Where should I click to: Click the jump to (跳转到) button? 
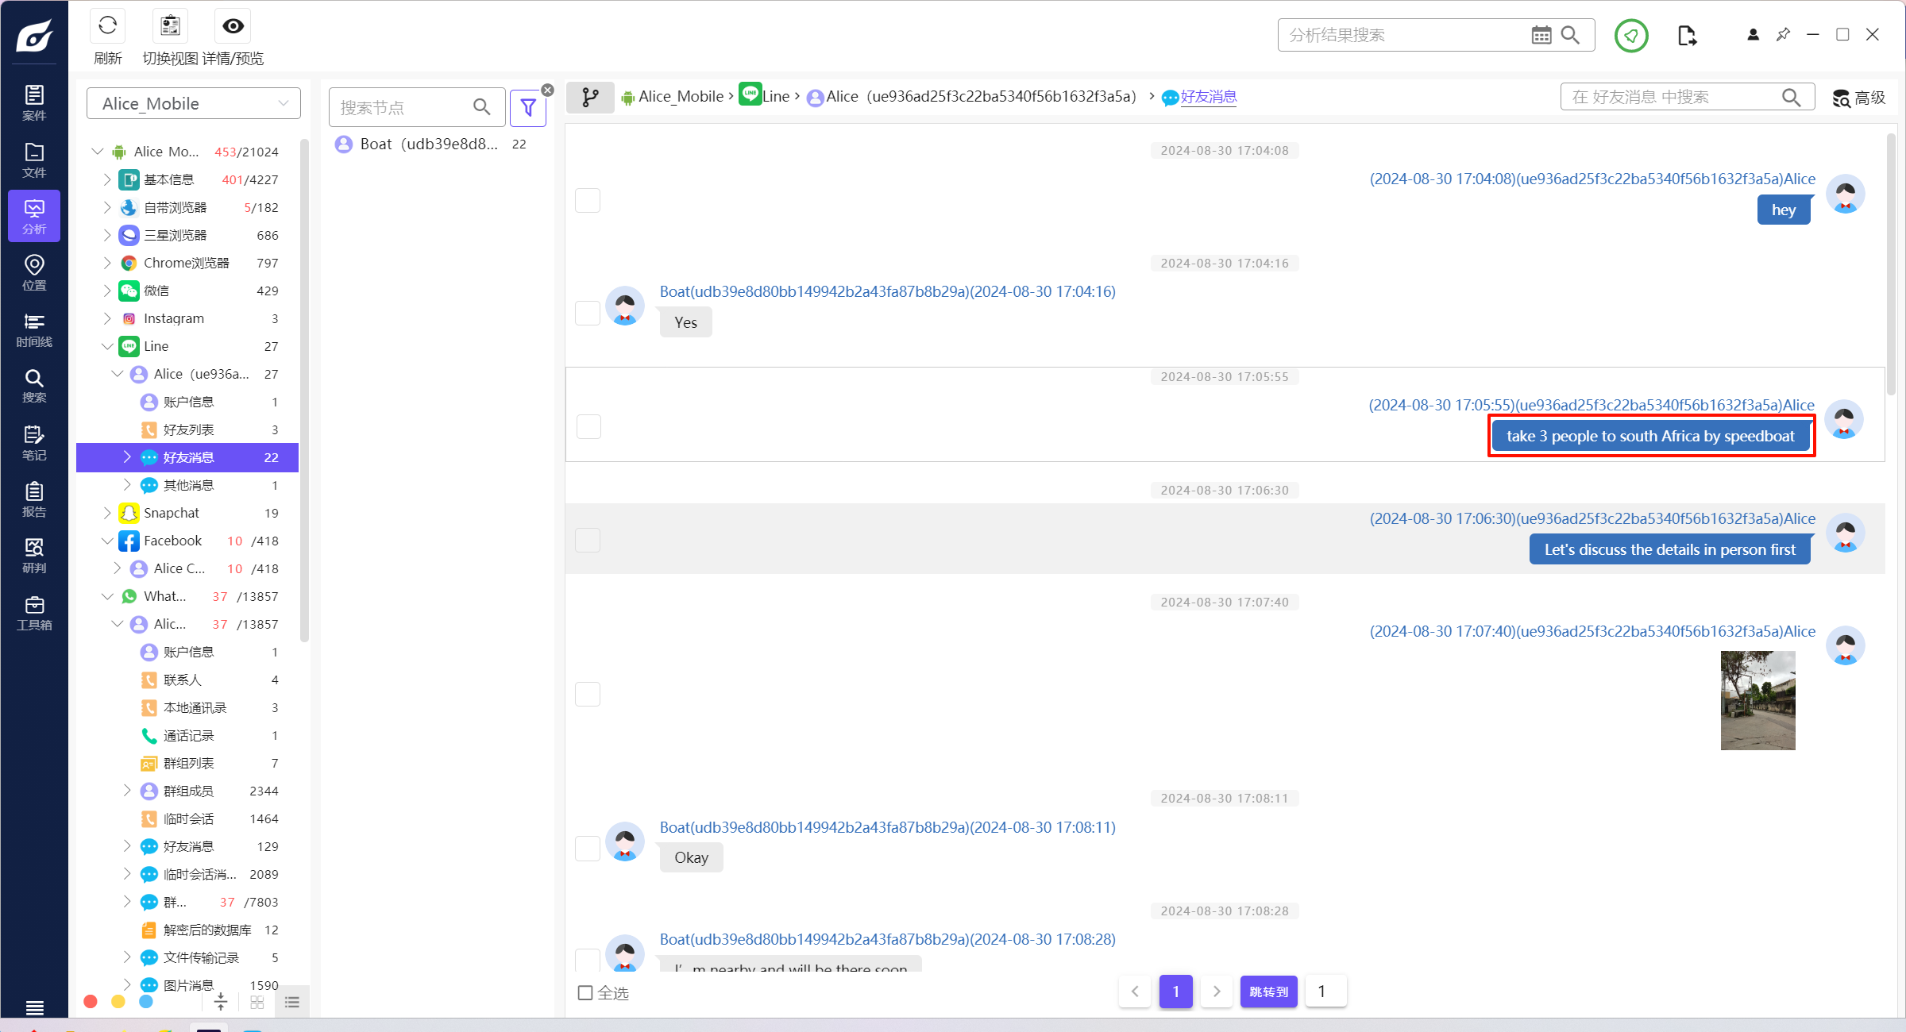1268,992
